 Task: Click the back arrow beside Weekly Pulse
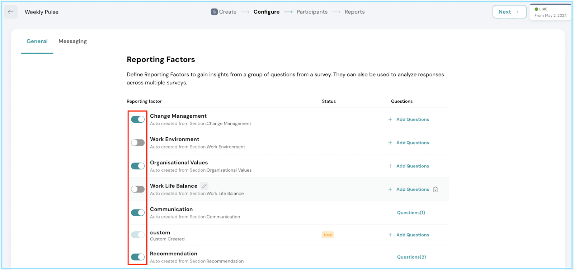point(11,12)
